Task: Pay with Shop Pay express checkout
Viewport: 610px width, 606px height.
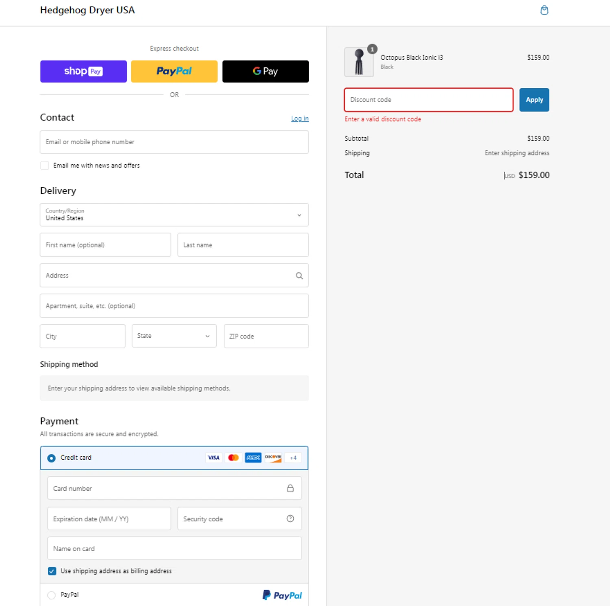Action: click(x=83, y=72)
